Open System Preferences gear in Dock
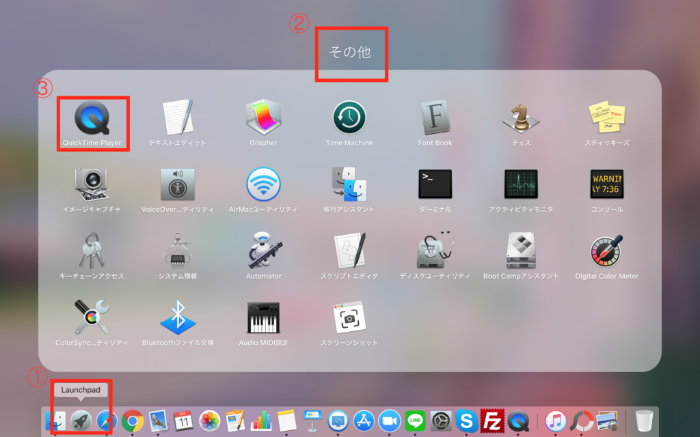This screenshot has width=700, height=437. (441, 421)
